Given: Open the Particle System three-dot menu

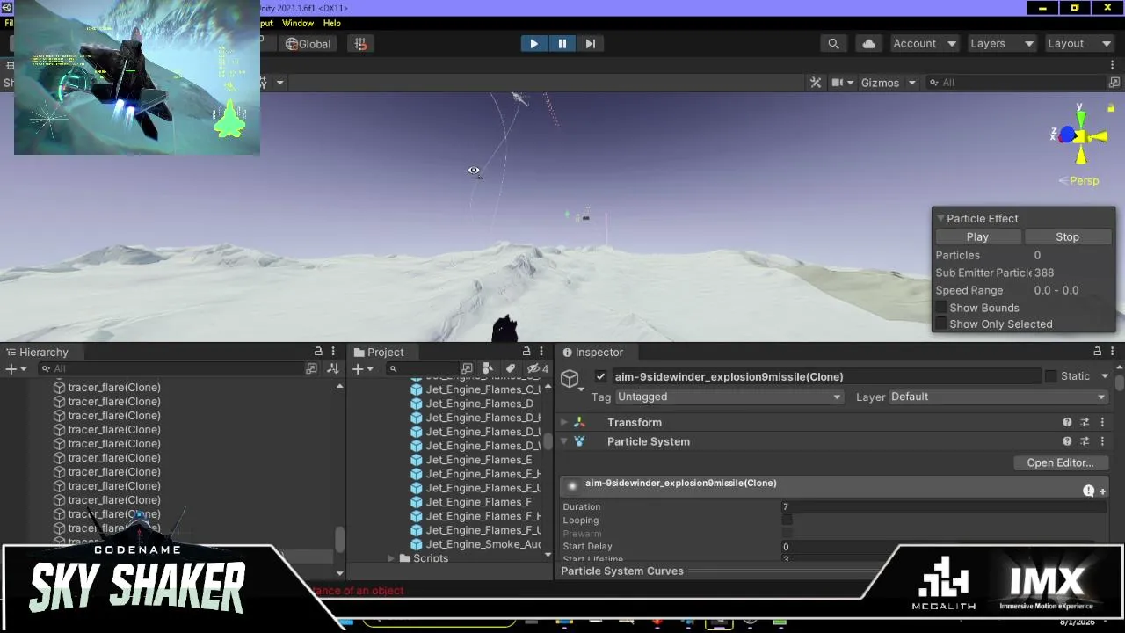Looking at the screenshot, I should [1102, 441].
